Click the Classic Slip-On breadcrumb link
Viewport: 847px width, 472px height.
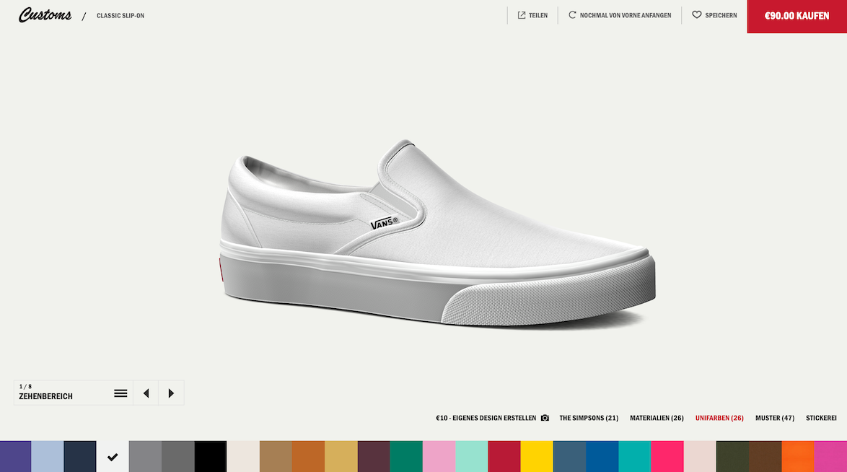[x=120, y=16]
